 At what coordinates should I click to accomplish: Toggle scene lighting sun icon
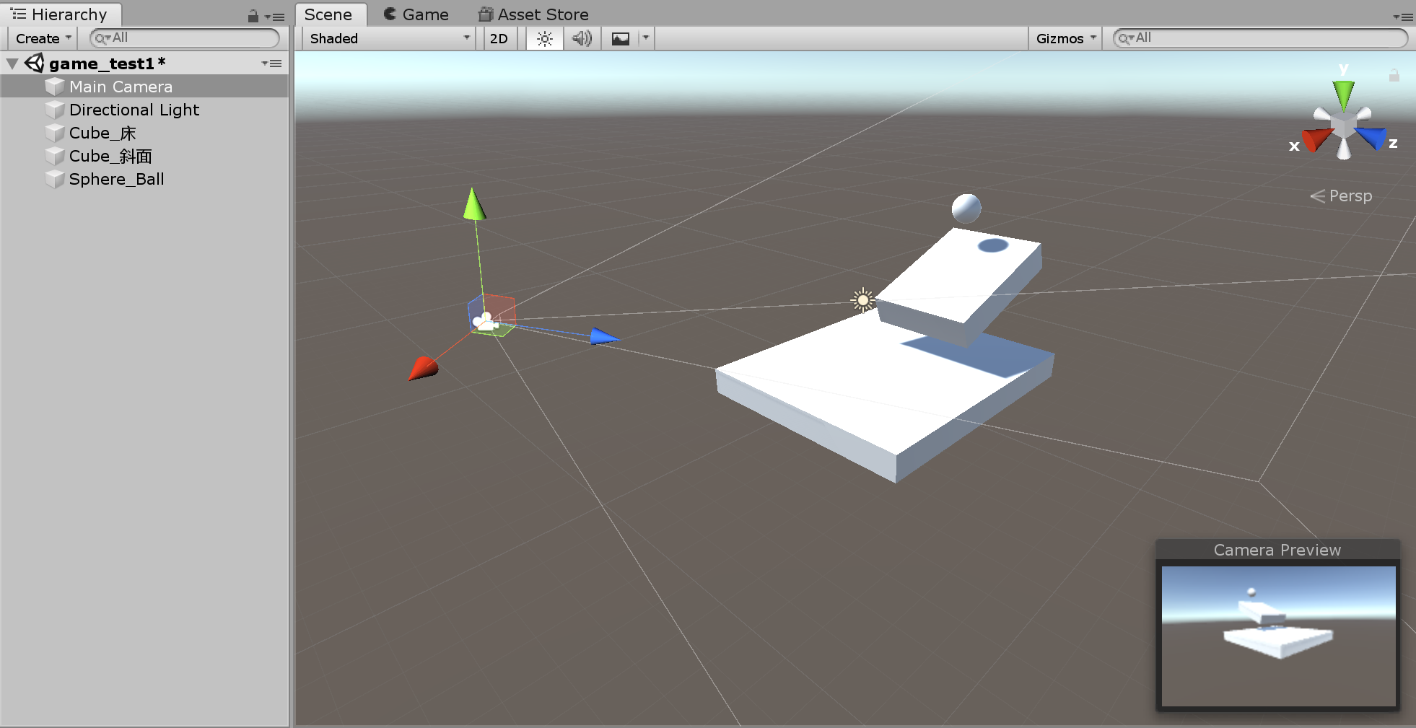point(545,38)
